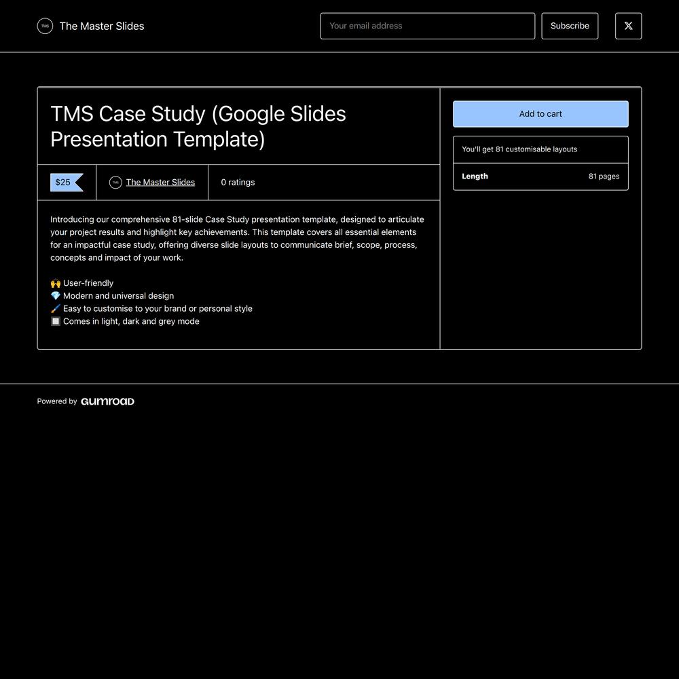Click 'Modern and universal design' line

112,296
